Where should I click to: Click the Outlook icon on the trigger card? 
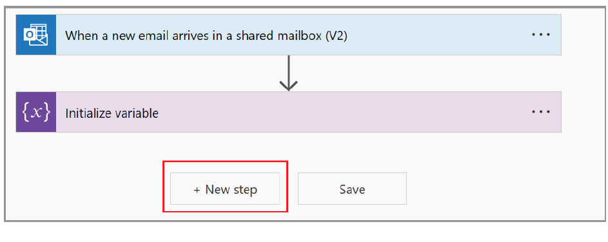(36, 35)
